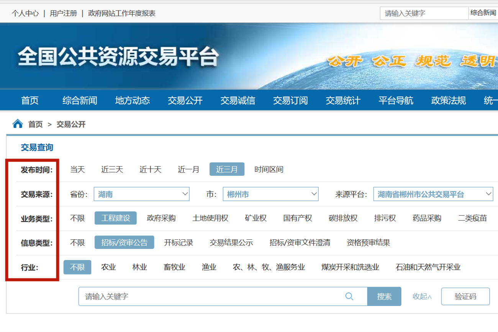Collapse filters with 收起
This screenshot has height=332, width=498.
(x=422, y=296)
